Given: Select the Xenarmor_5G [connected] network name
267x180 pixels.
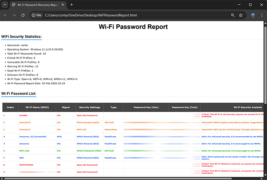Looking at the screenshot, I should point(32,137).
